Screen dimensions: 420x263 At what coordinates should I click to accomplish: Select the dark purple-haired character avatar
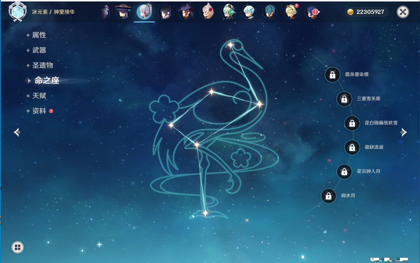tap(165, 12)
